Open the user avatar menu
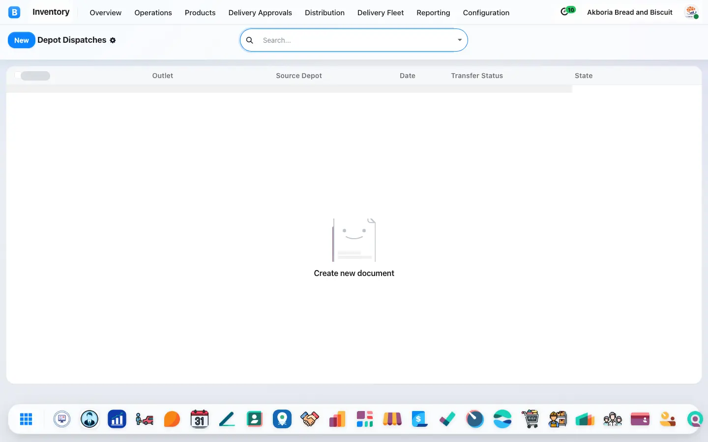The image size is (708, 442). pos(692,12)
